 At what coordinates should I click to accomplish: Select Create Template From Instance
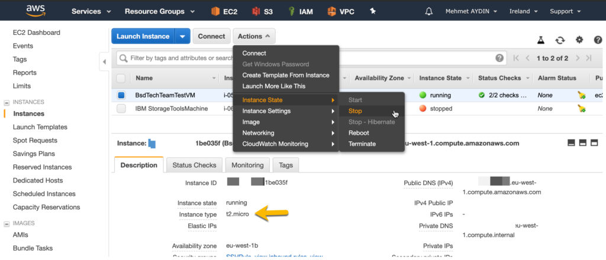click(286, 75)
